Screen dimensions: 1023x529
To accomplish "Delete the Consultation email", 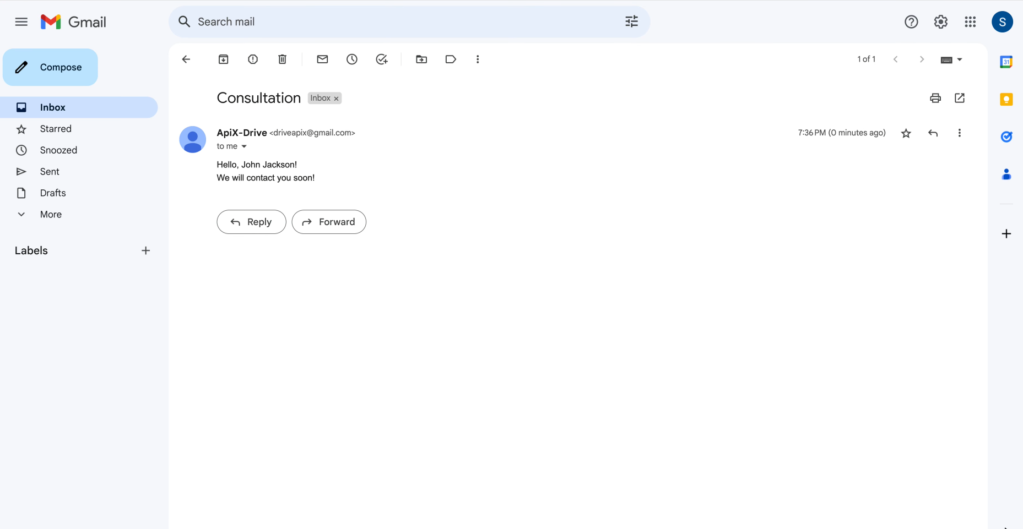I will (282, 59).
